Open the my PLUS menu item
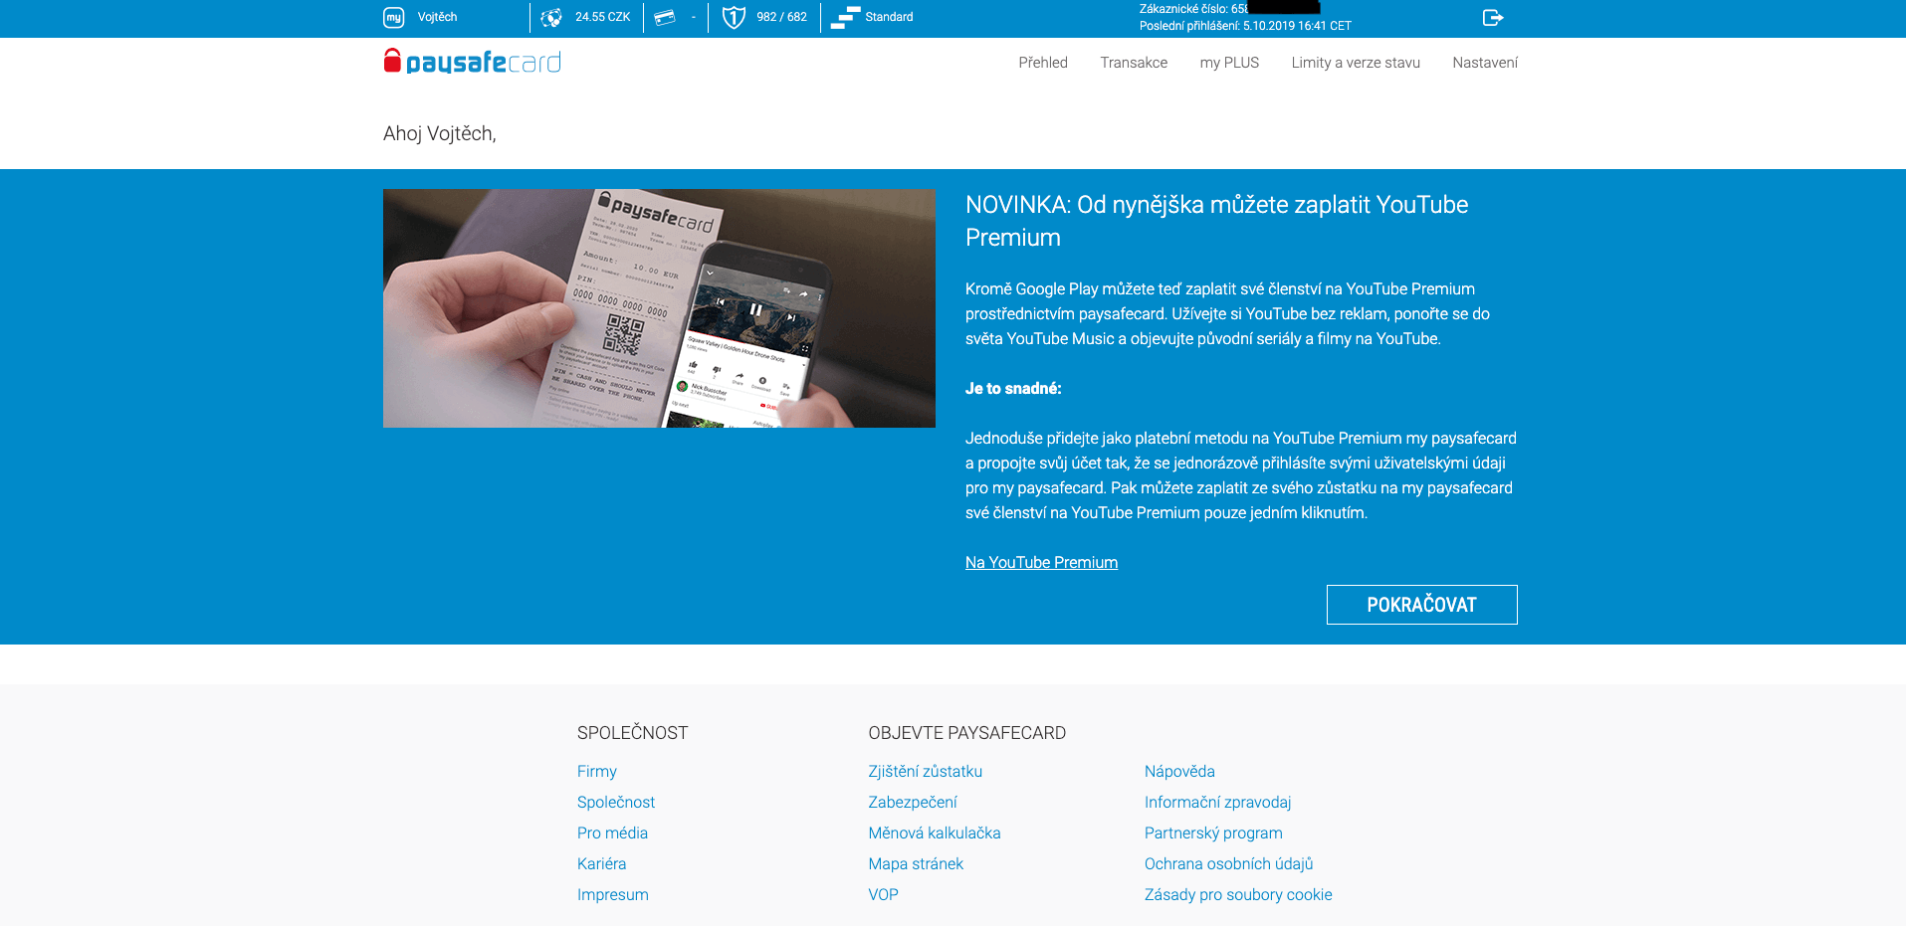1906x926 pixels. 1229,63
